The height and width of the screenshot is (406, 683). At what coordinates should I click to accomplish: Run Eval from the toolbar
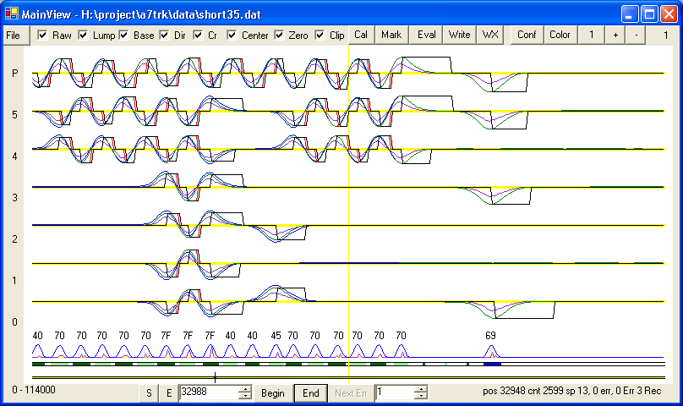click(426, 35)
